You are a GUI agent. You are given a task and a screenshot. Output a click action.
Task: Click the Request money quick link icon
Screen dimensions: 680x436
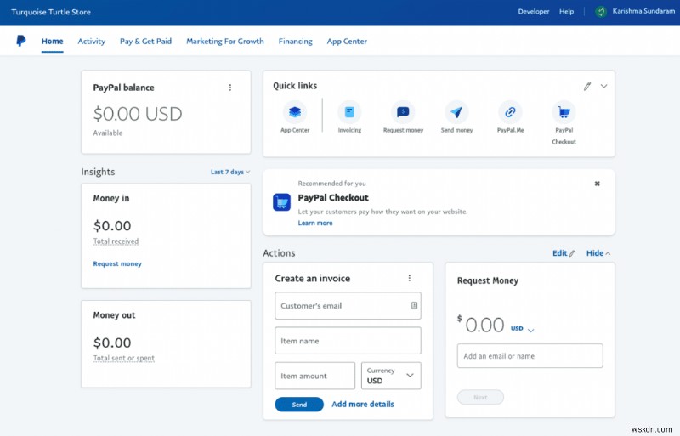(403, 112)
